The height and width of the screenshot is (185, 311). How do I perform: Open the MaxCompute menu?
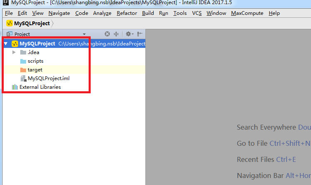click(247, 13)
